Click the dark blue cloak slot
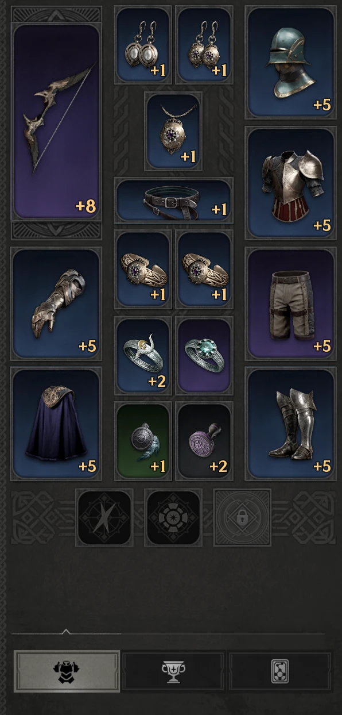The height and width of the screenshot is (715, 342). (x=56, y=424)
